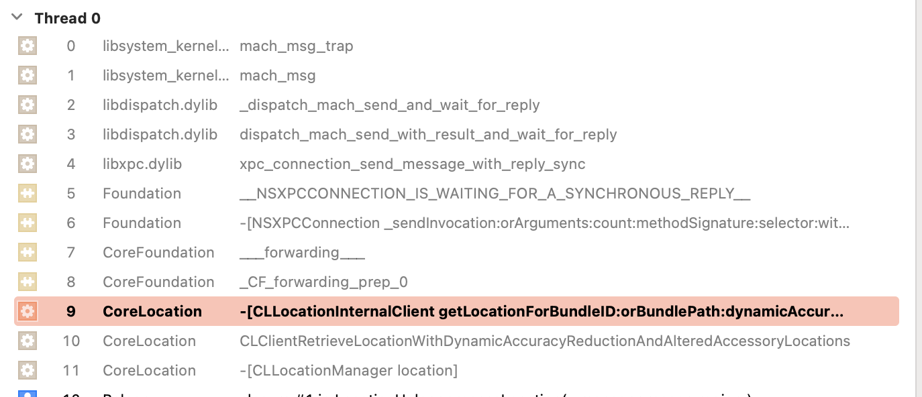Click the icon for xpc_connection_send_message_with_reply_sync frame
Image resolution: width=922 pixels, height=397 pixels.
tap(28, 164)
